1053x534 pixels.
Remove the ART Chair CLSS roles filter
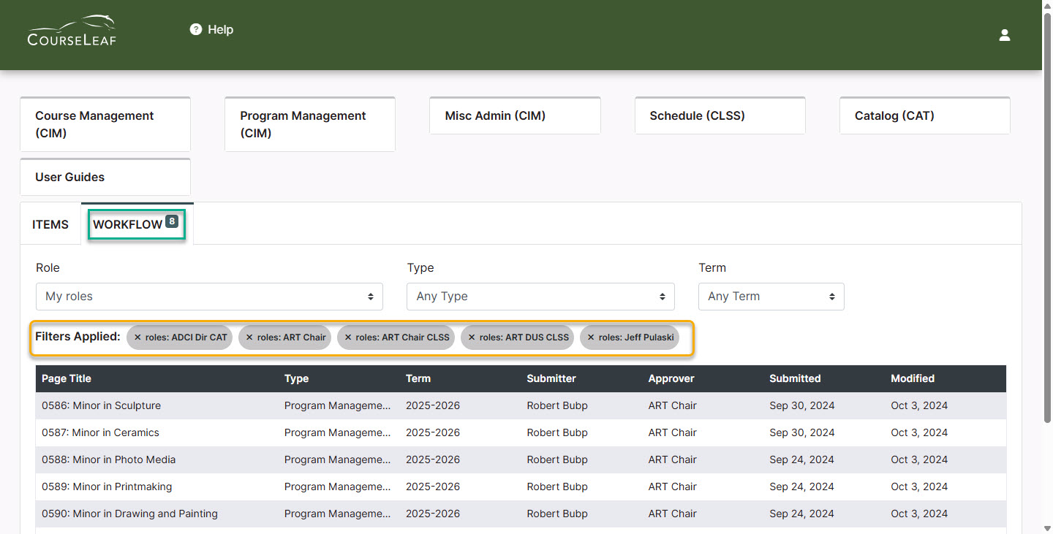tap(349, 337)
